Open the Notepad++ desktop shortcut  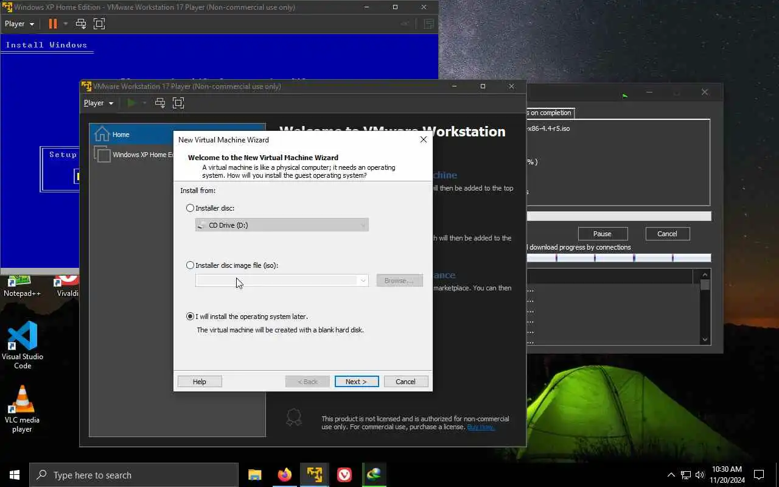click(22, 286)
